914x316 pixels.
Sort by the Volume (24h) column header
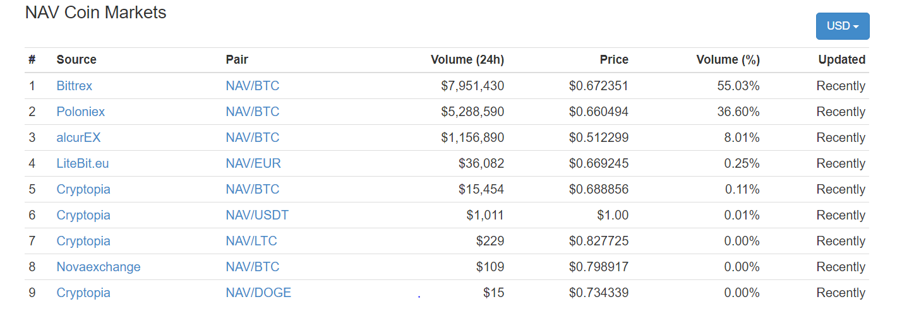click(467, 60)
